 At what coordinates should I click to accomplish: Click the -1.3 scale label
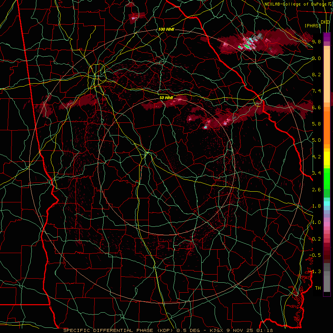315,272
